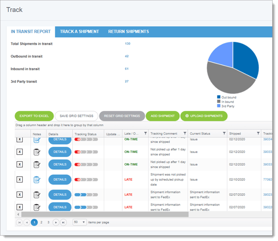
Task: Sort by Current Status column header
Action: tap(200, 133)
